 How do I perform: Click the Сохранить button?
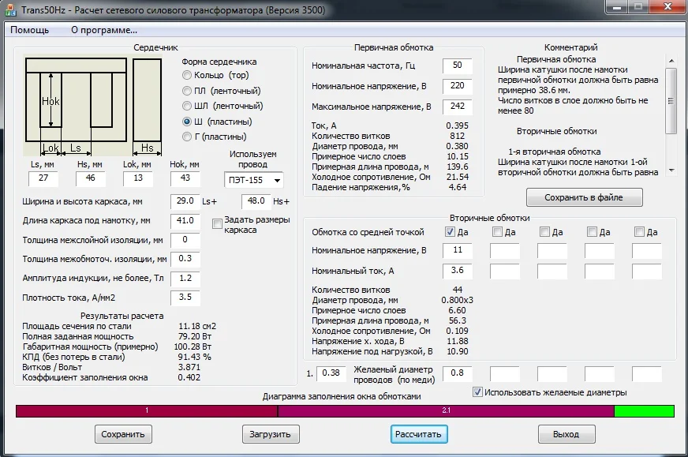pos(123,434)
